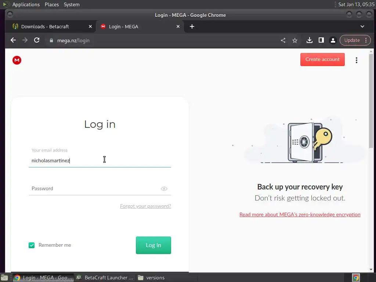The image size is (376, 282).
Task: Switch to Downloads - Betacraft tab
Action: (x=51, y=26)
